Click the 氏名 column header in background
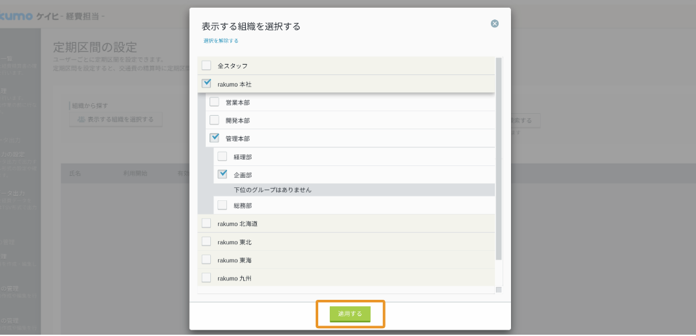Image resolution: width=696 pixels, height=336 pixels. coord(75,174)
